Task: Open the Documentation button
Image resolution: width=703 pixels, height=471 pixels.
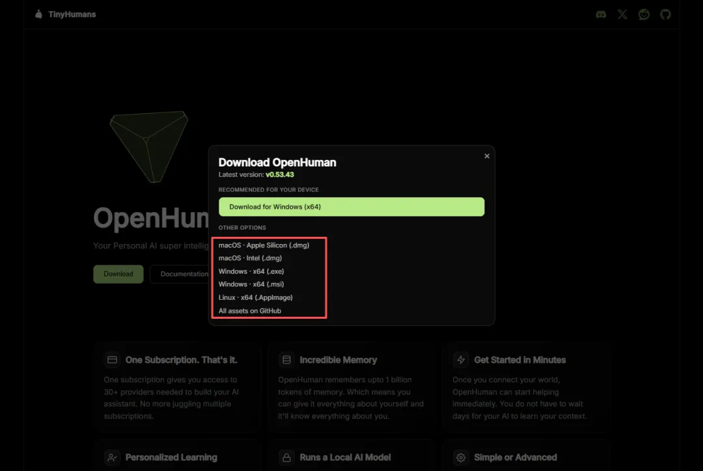Action: point(180,274)
